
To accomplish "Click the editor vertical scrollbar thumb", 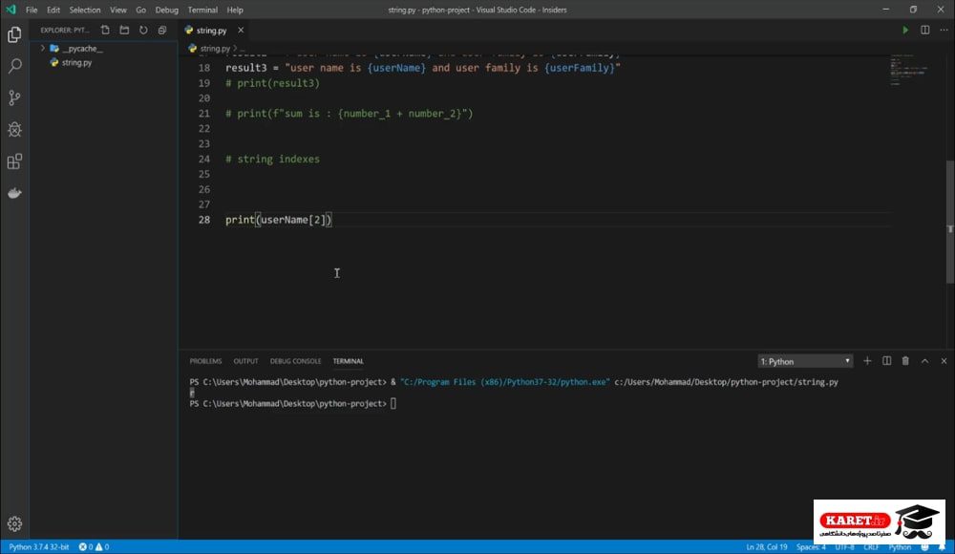I will click(949, 222).
